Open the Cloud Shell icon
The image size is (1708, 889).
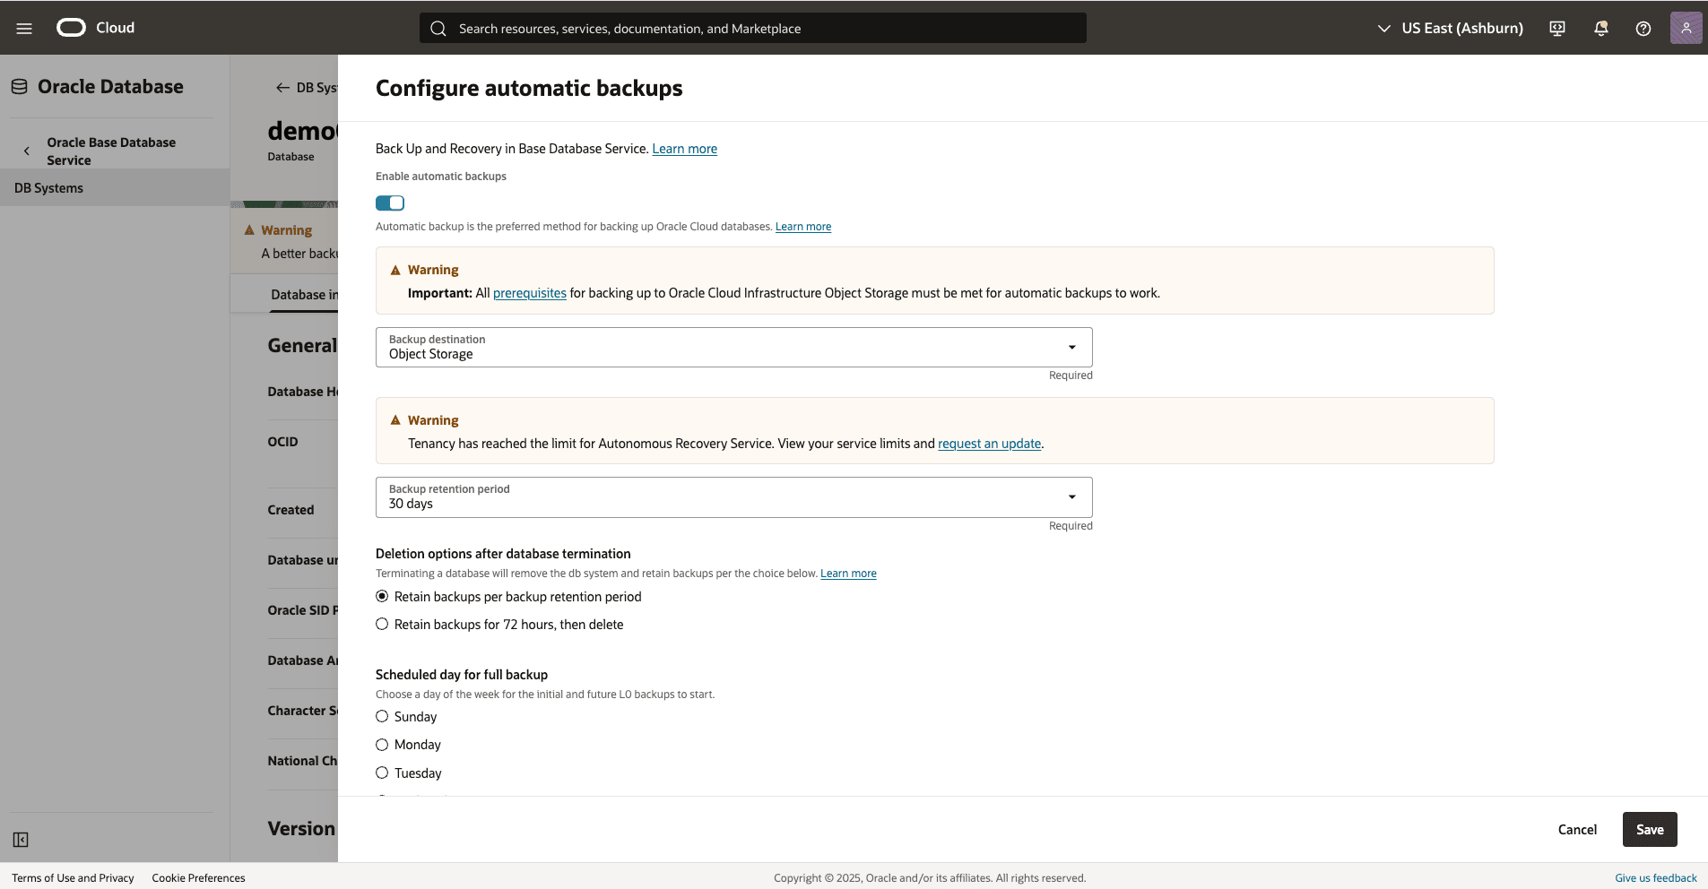tap(1556, 29)
